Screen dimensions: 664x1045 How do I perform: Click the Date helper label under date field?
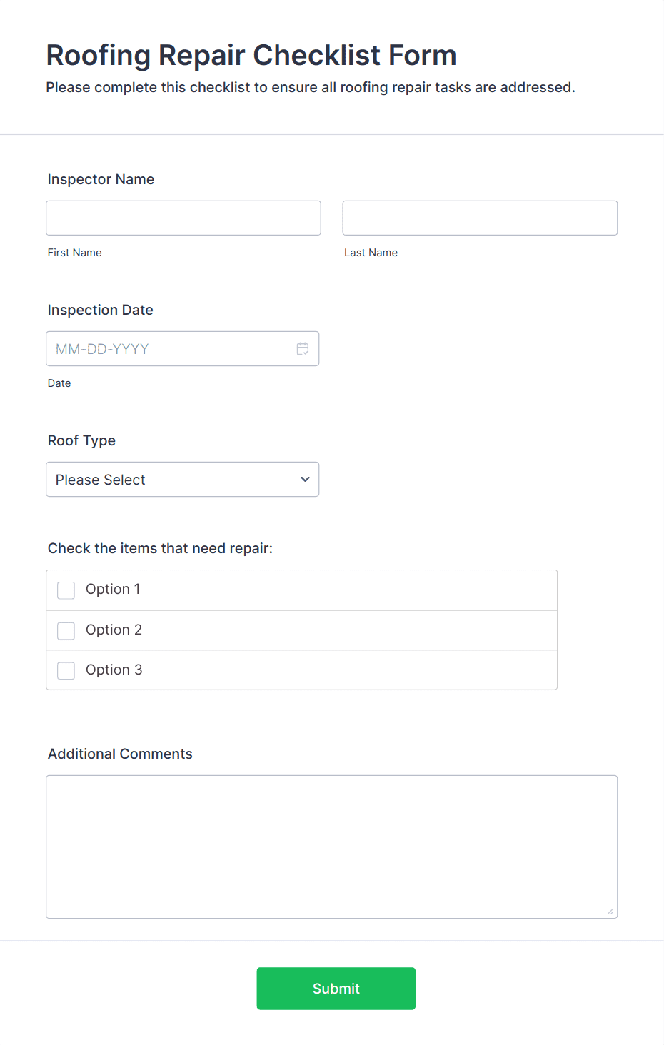pyautogui.click(x=59, y=383)
